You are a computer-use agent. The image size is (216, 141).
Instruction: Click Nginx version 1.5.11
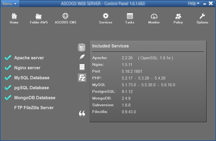coord(127,65)
